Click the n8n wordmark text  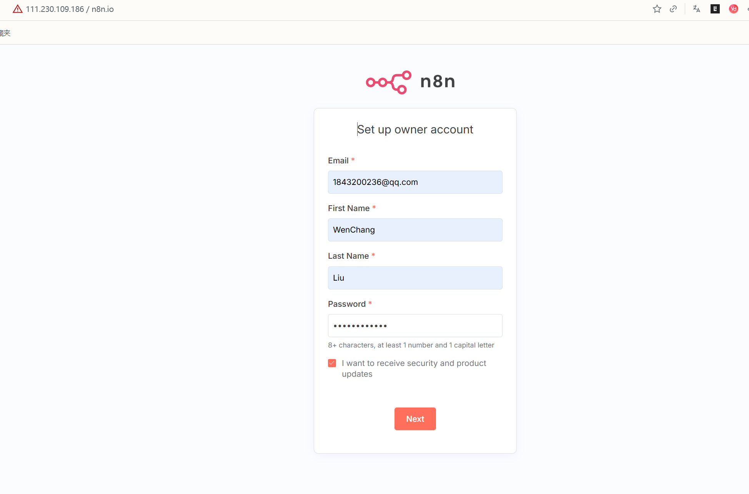pyautogui.click(x=438, y=82)
